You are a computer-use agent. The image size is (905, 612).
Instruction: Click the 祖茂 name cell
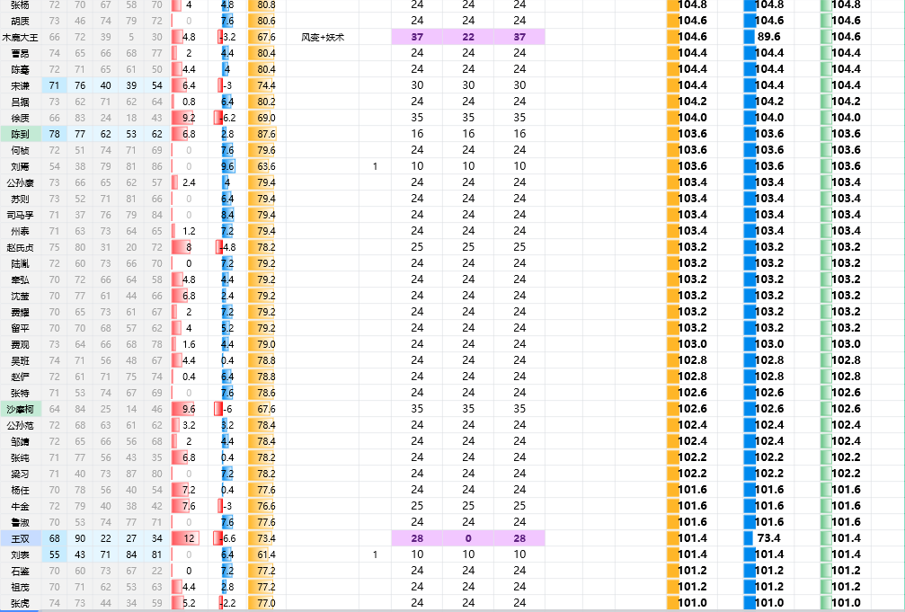coord(20,587)
